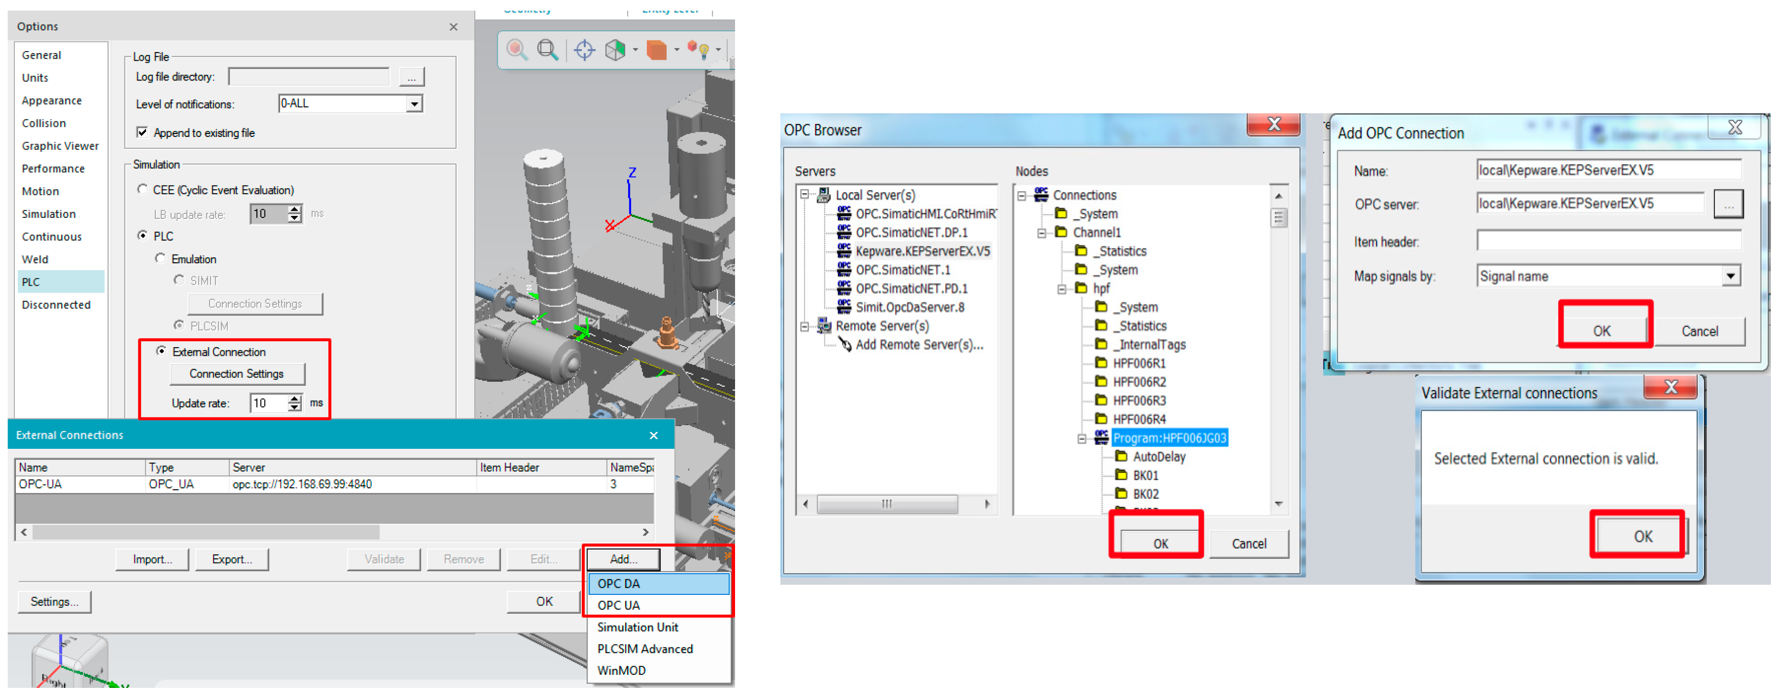Enable Append to existing file checkbox
Screen dimensions: 1781x699
pyautogui.click(x=142, y=132)
